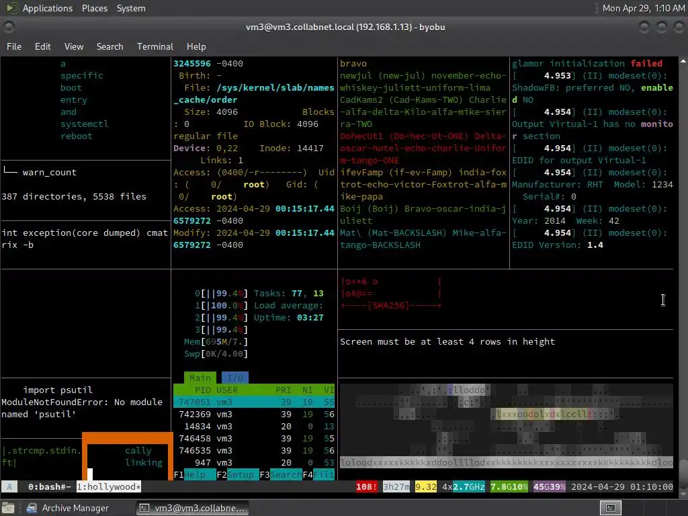Click the terminal scrollbar up arrow

tap(683, 61)
